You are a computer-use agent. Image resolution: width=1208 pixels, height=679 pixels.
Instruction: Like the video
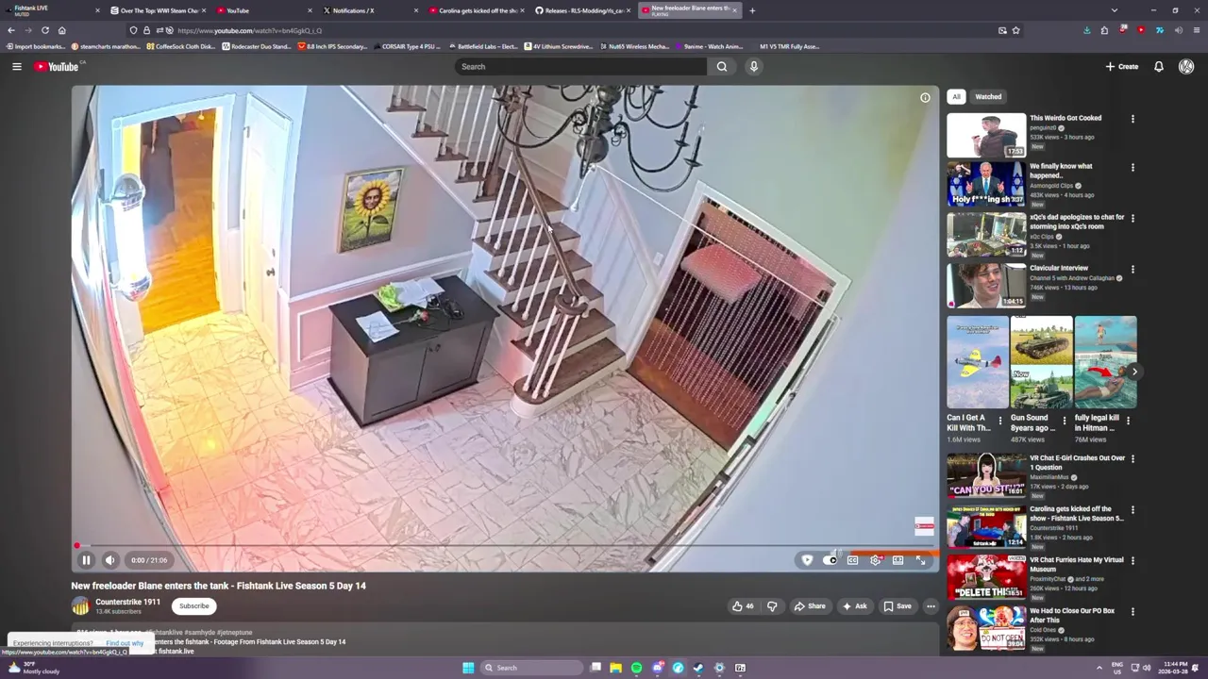coord(744,606)
